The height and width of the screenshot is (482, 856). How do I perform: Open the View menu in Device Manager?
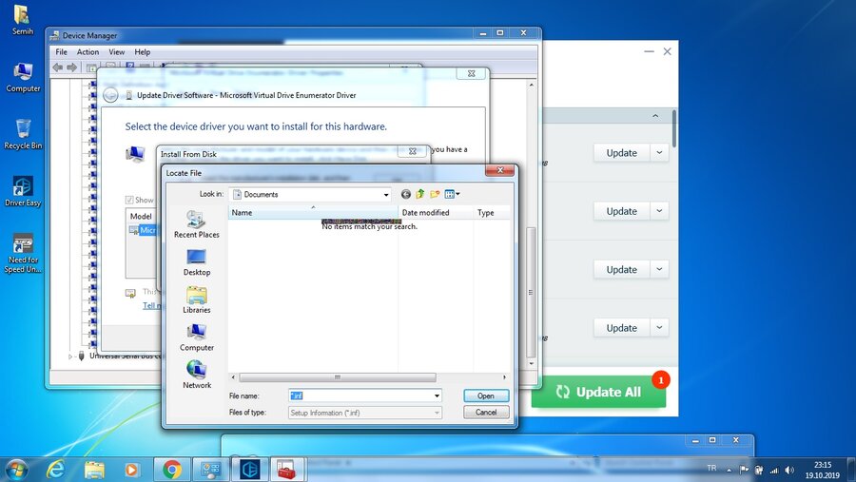(x=116, y=52)
